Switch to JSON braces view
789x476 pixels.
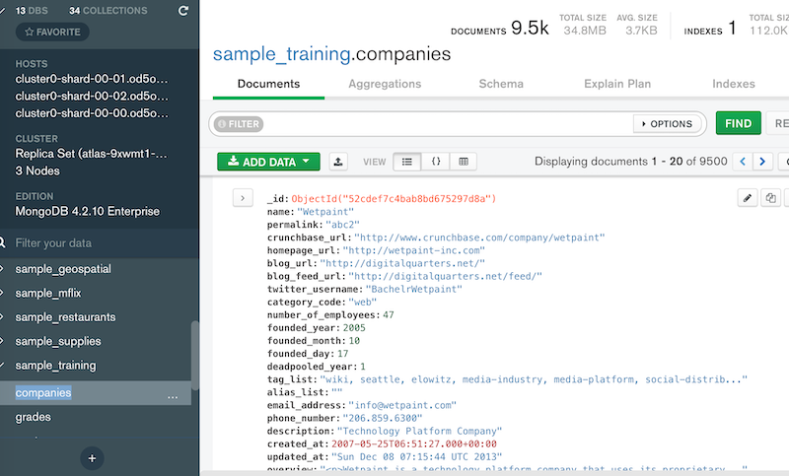click(436, 162)
